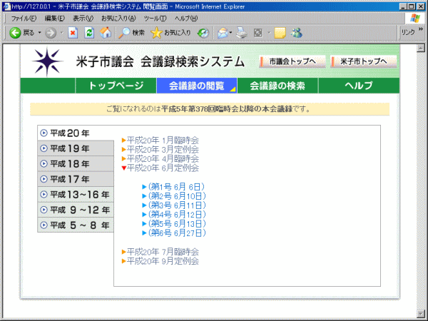Open the 編集(E) menu
428x321 pixels.
tap(55, 19)
